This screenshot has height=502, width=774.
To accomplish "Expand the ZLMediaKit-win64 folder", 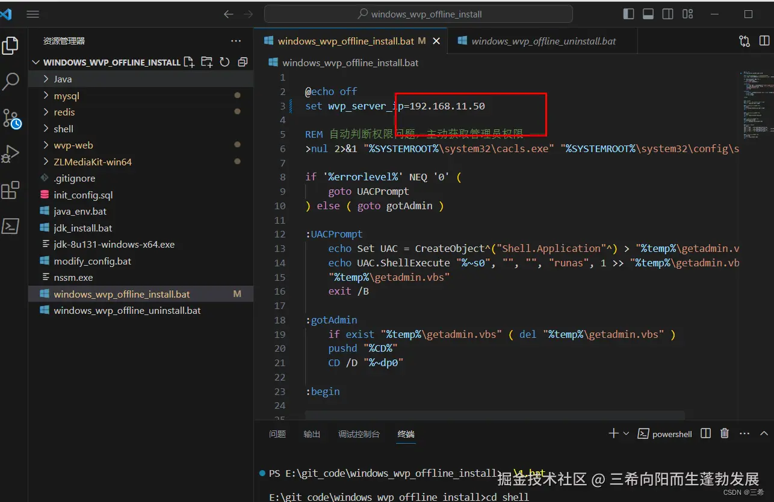I will pos(141,162).
